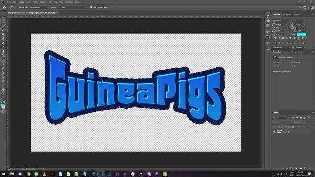Open File Explorer from the taskbar
The height and width of the screenshot is (177, 315).
tap(12, 174)
